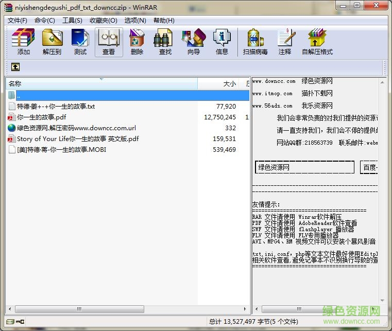Screen dimensions: 392x331
Task: Click PDF icon of Story of Your Life
Action: coord(12,138)
